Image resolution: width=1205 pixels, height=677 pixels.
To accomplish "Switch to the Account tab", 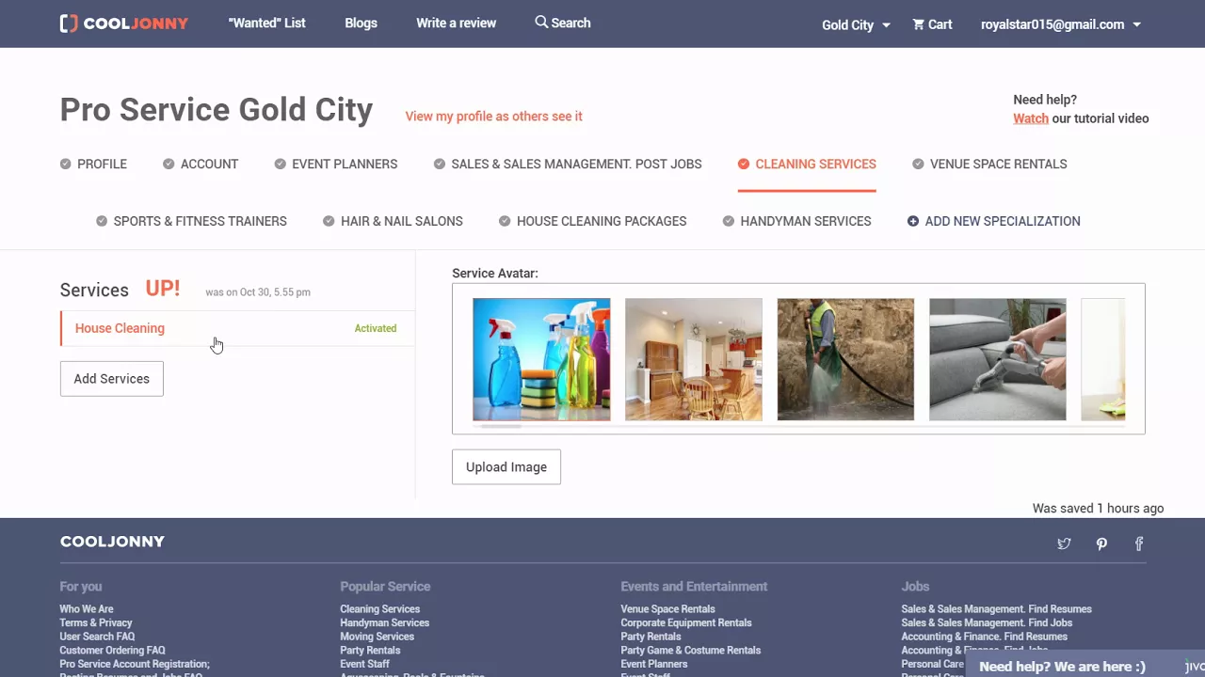I will [x=209, y=164].
